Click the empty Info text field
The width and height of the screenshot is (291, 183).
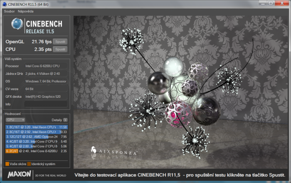tap(45, 104)
